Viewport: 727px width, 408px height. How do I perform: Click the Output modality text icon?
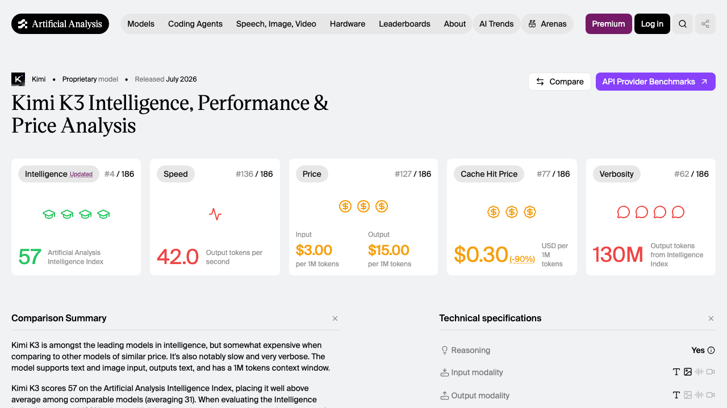click(x=676, y=395)
